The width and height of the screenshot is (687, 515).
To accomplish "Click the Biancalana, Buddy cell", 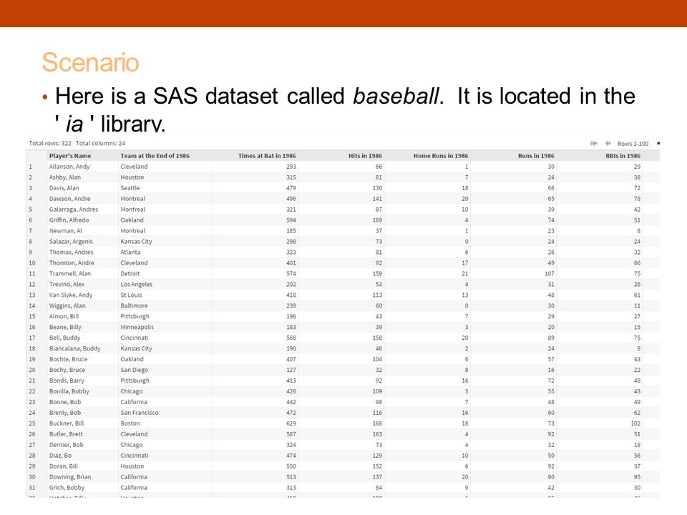I will [x=74, y=348].
